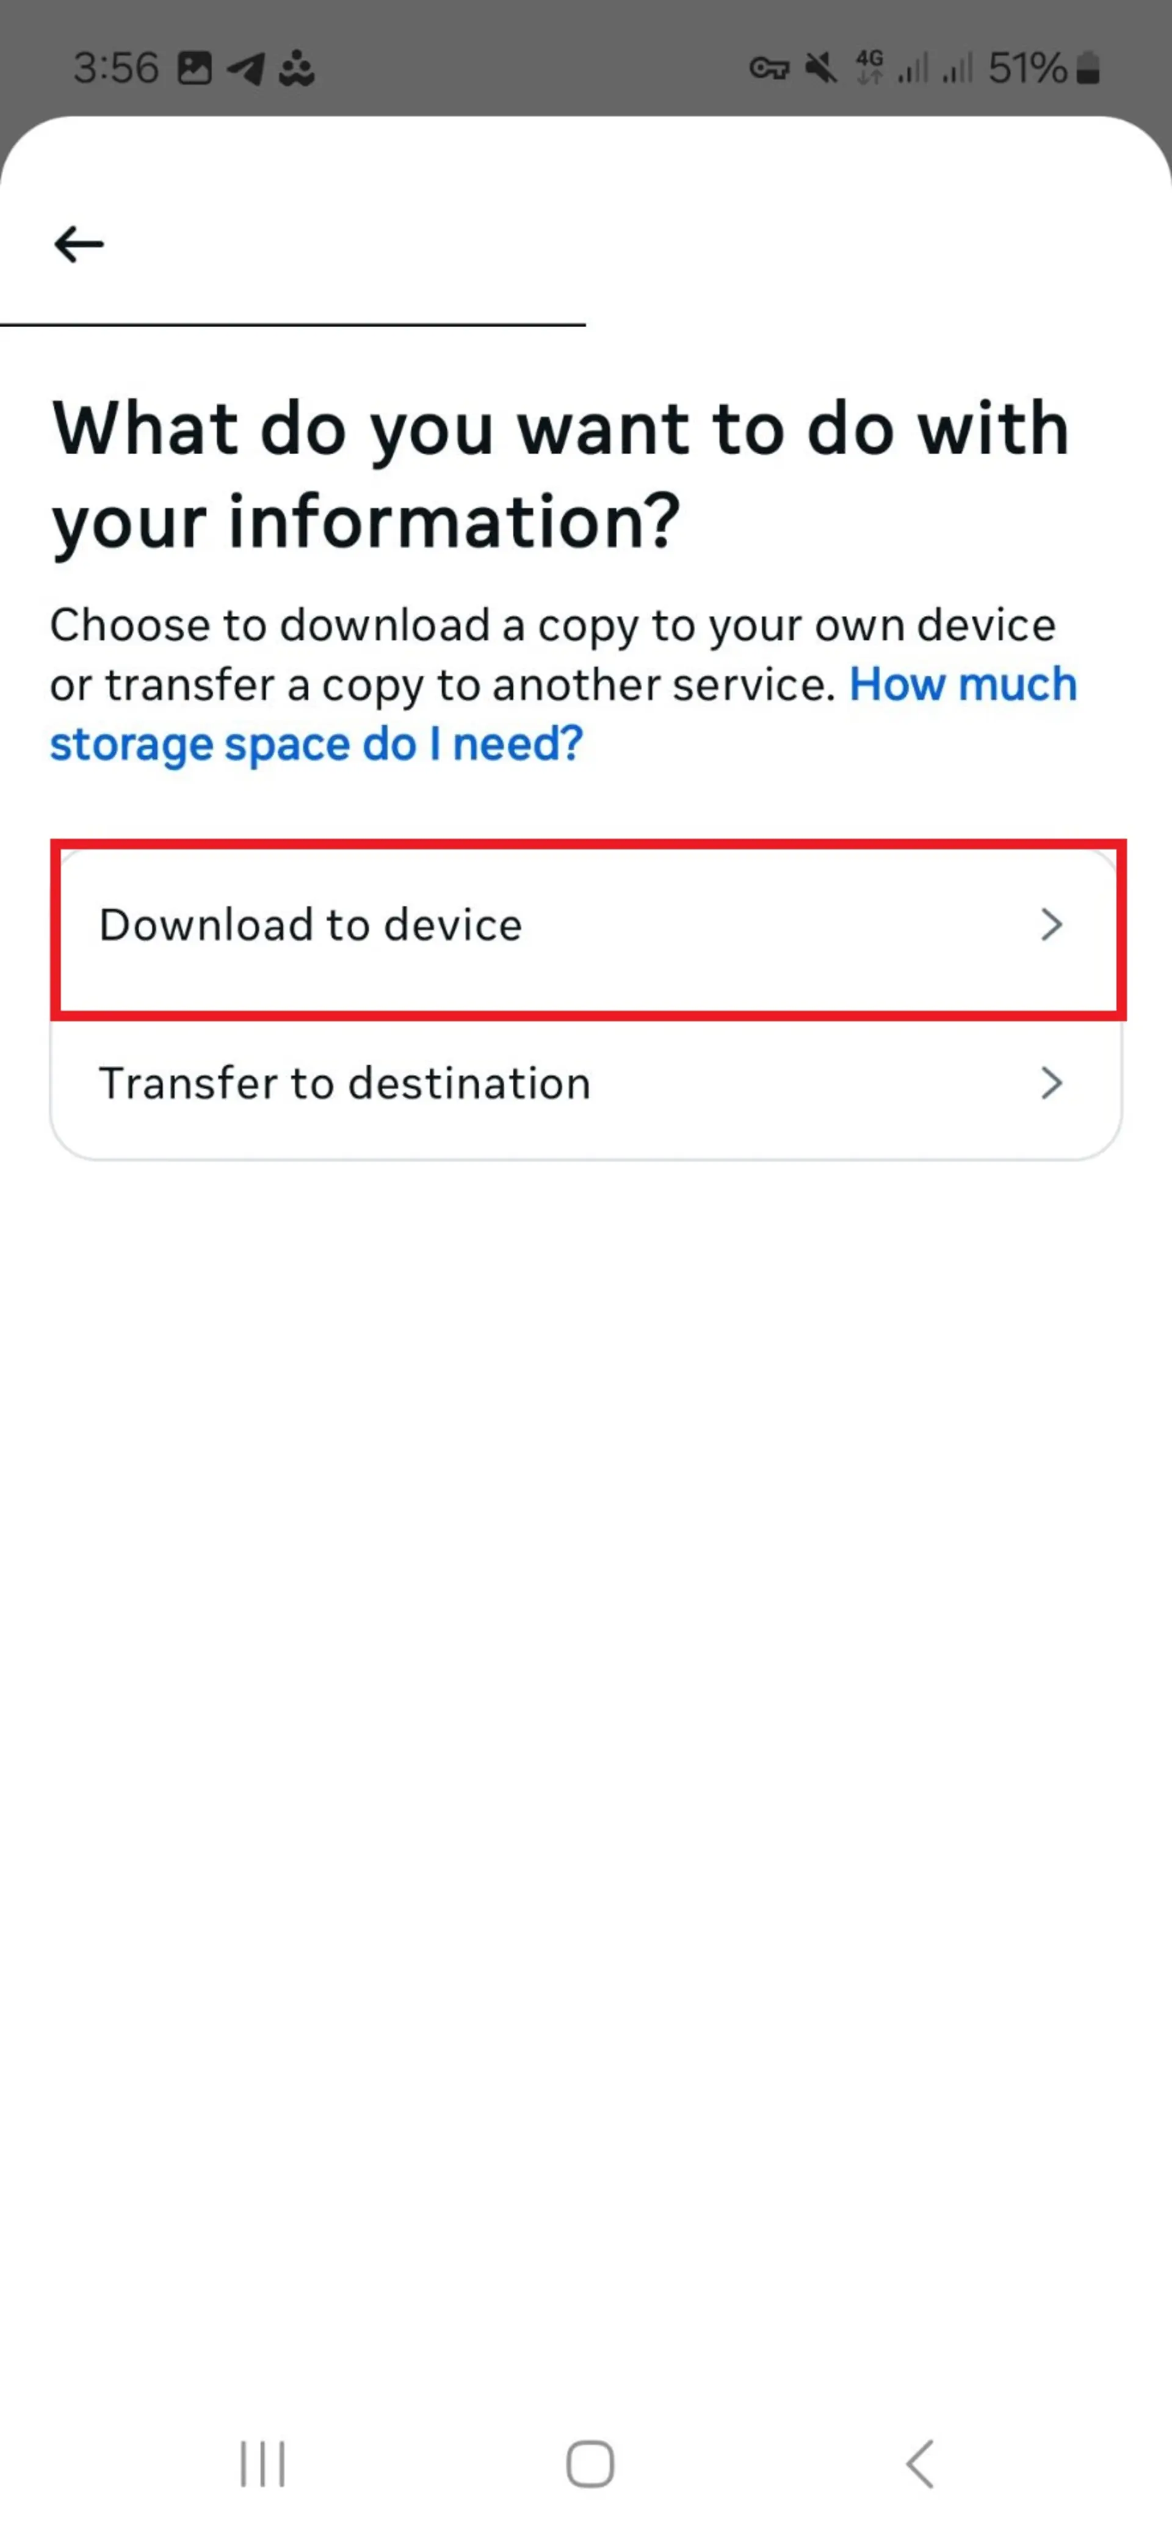This screenshot has height=2540, width=1172.
Task: Tap the 4G signal indicator
Action: [869, 68]
